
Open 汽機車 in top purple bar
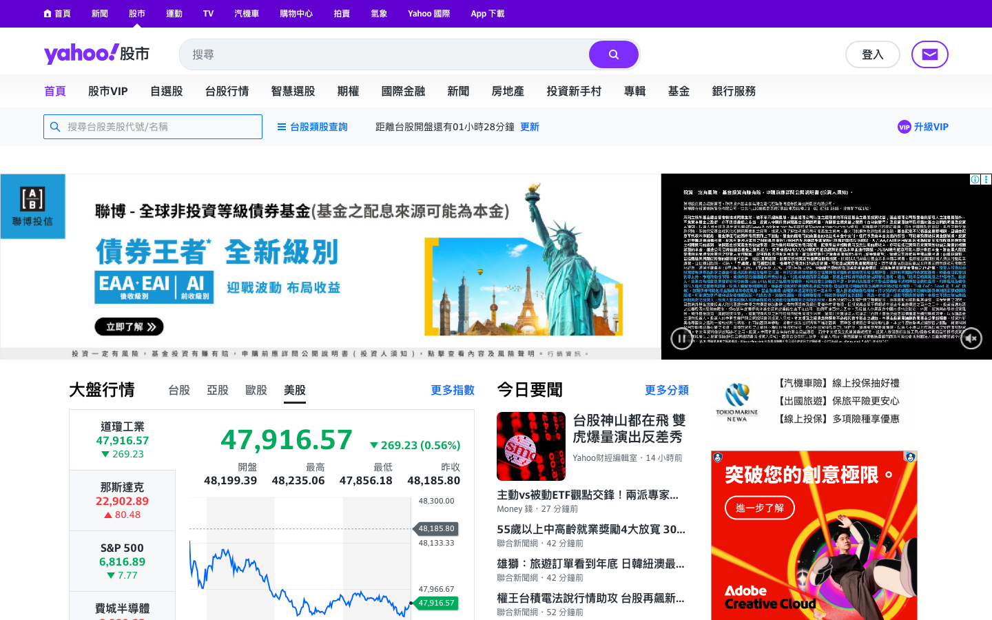tap(247, 13)
